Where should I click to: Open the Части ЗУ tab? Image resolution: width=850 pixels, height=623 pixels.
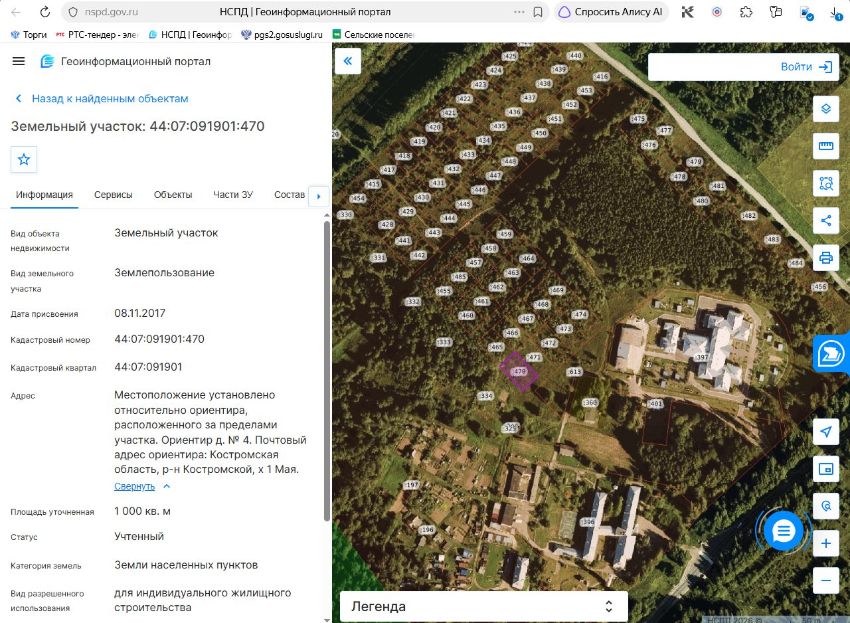(233, 195)
